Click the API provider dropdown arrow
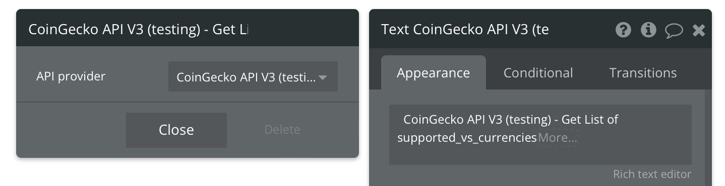Screen dimensions: 725x186 pos(323,77)
